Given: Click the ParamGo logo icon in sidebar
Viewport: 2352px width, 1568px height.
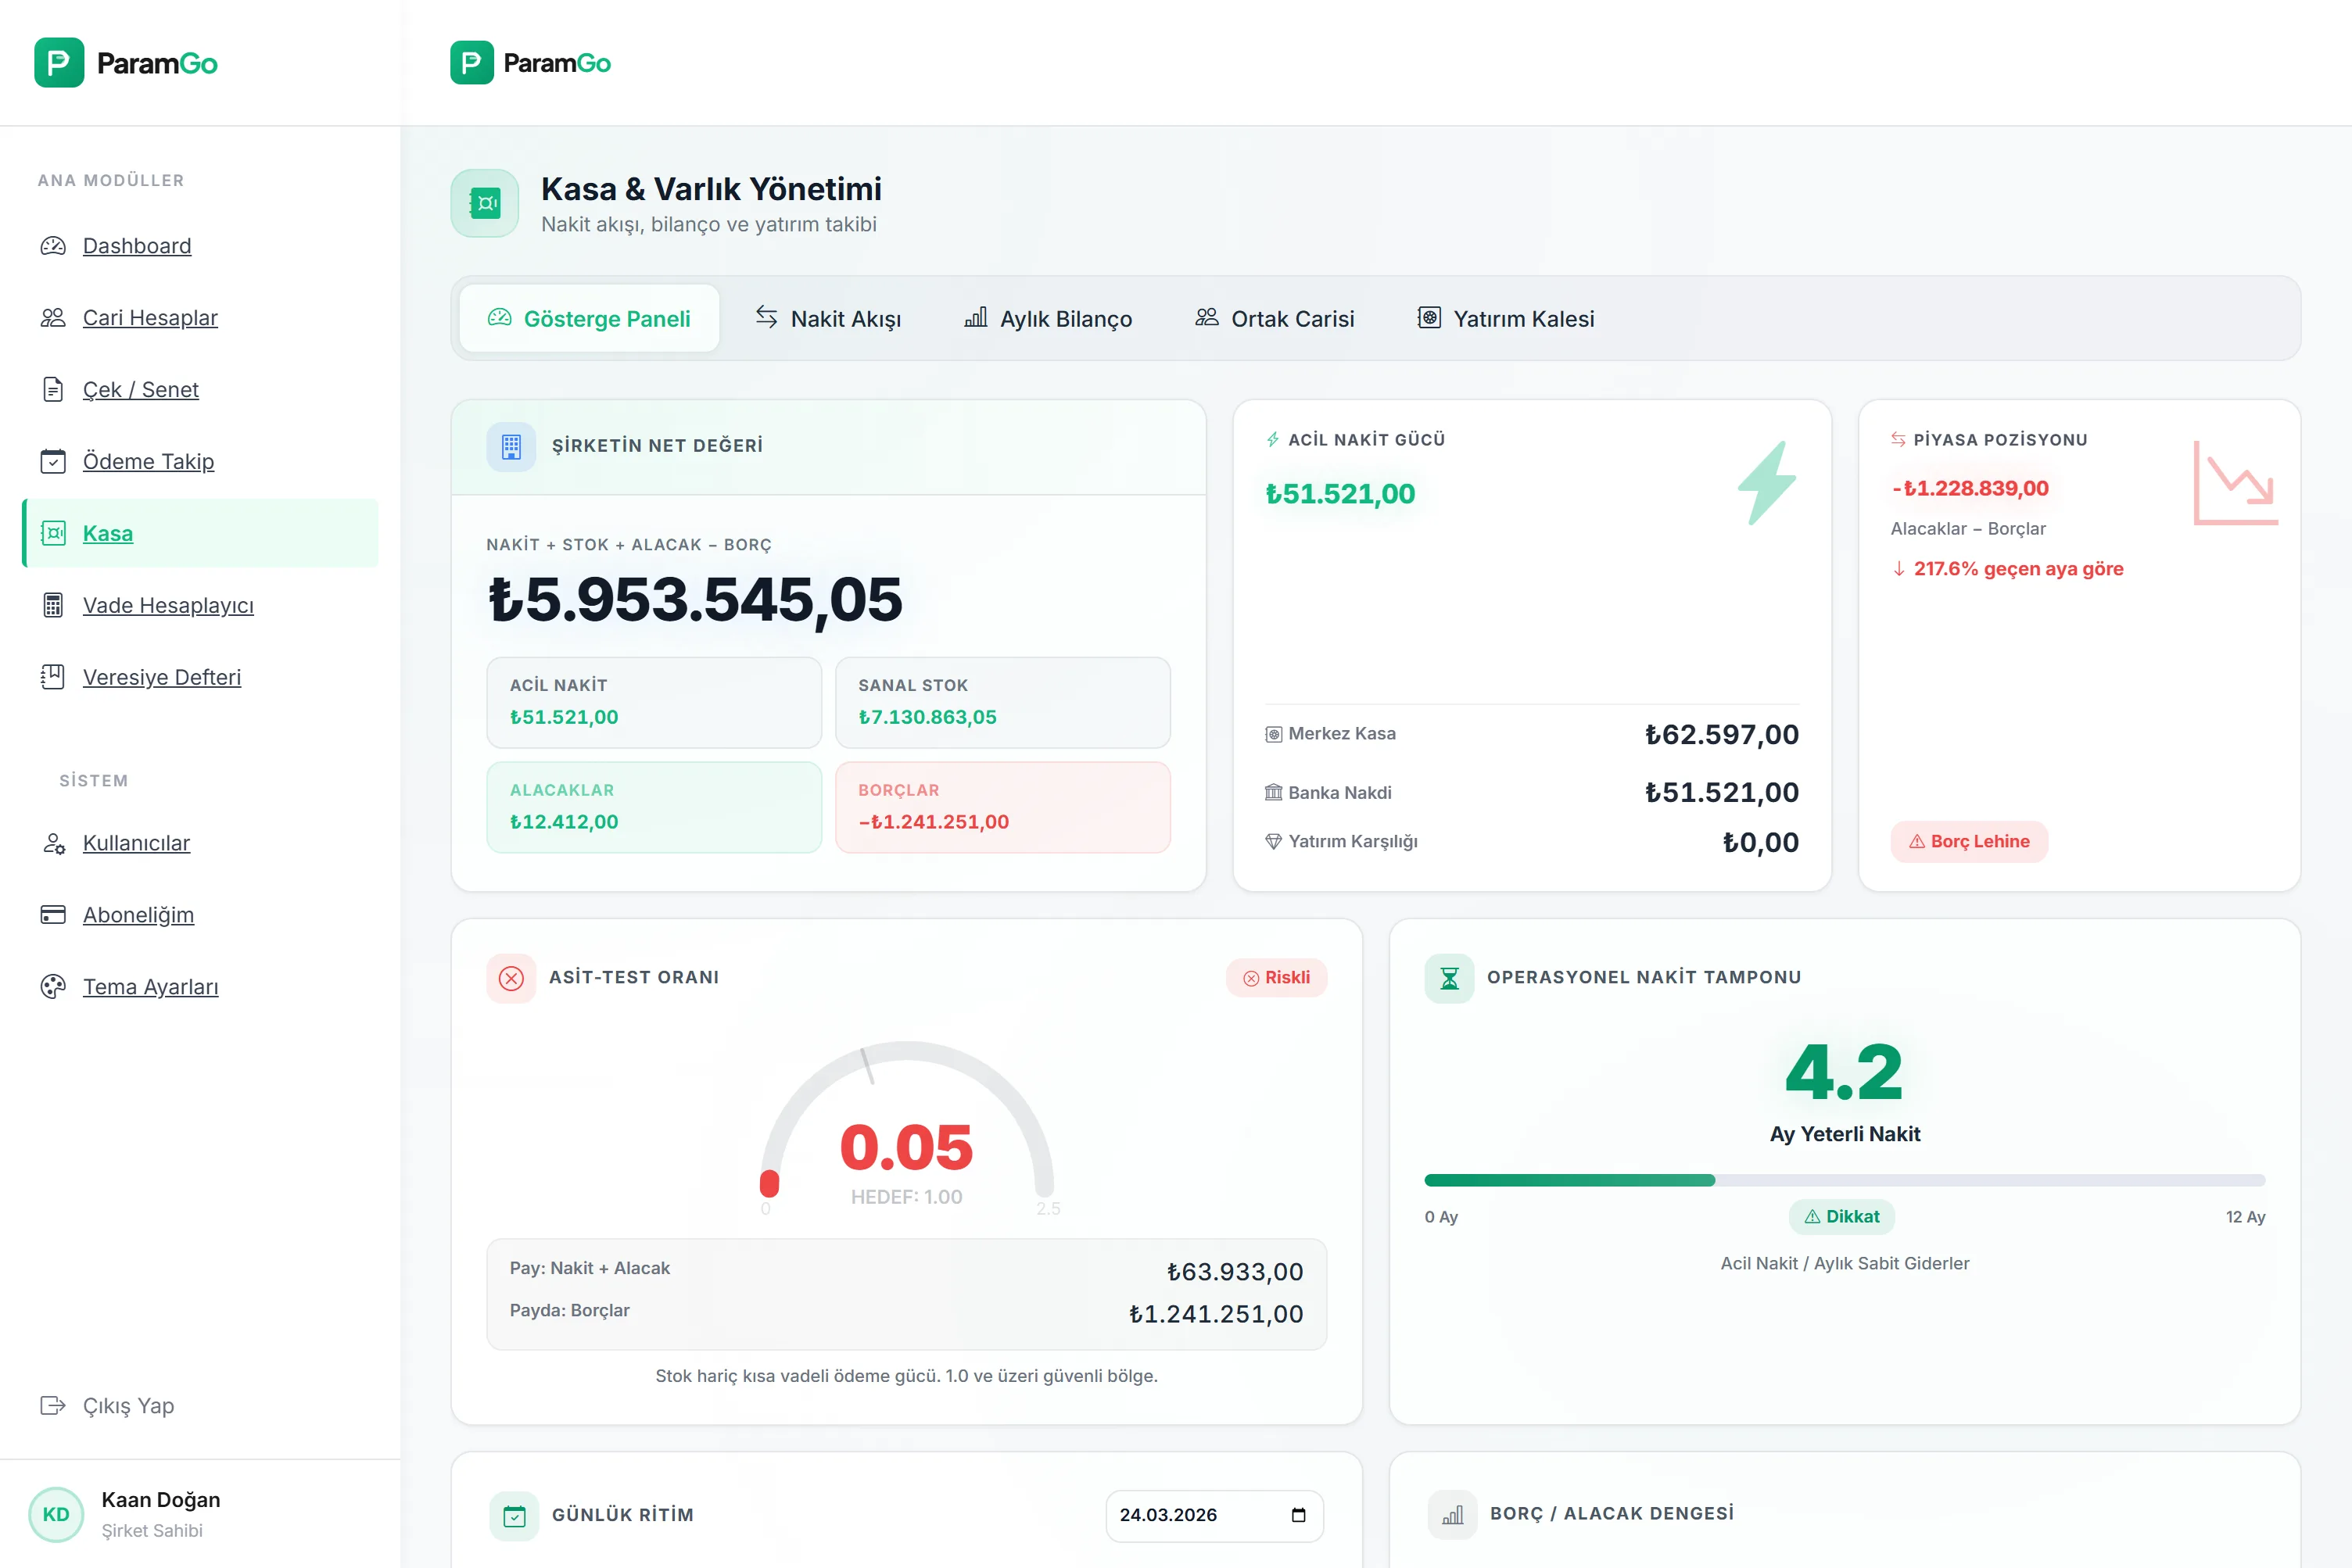Looking at the screenshot, I should pyautogui.click(x=59, y=63).
